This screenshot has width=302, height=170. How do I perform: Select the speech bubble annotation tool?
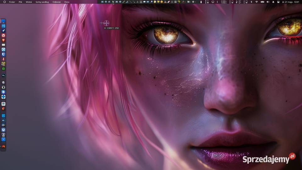(x=144, y=2)
